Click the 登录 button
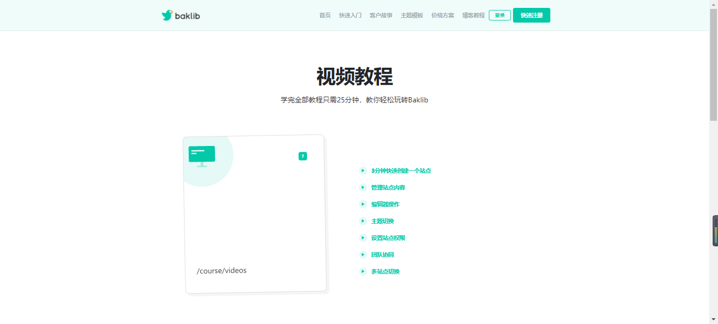Viewport: 718px width, 324px height. point(500,15)
